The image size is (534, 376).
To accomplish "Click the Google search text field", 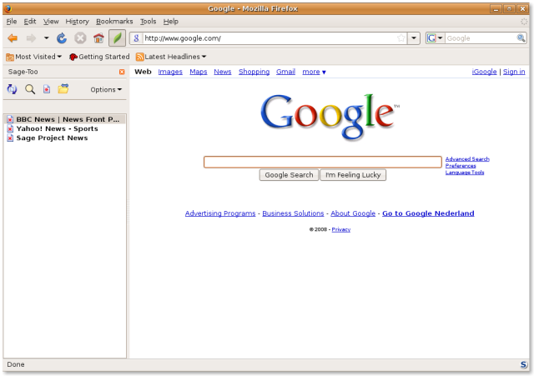I will pos(323,162).
